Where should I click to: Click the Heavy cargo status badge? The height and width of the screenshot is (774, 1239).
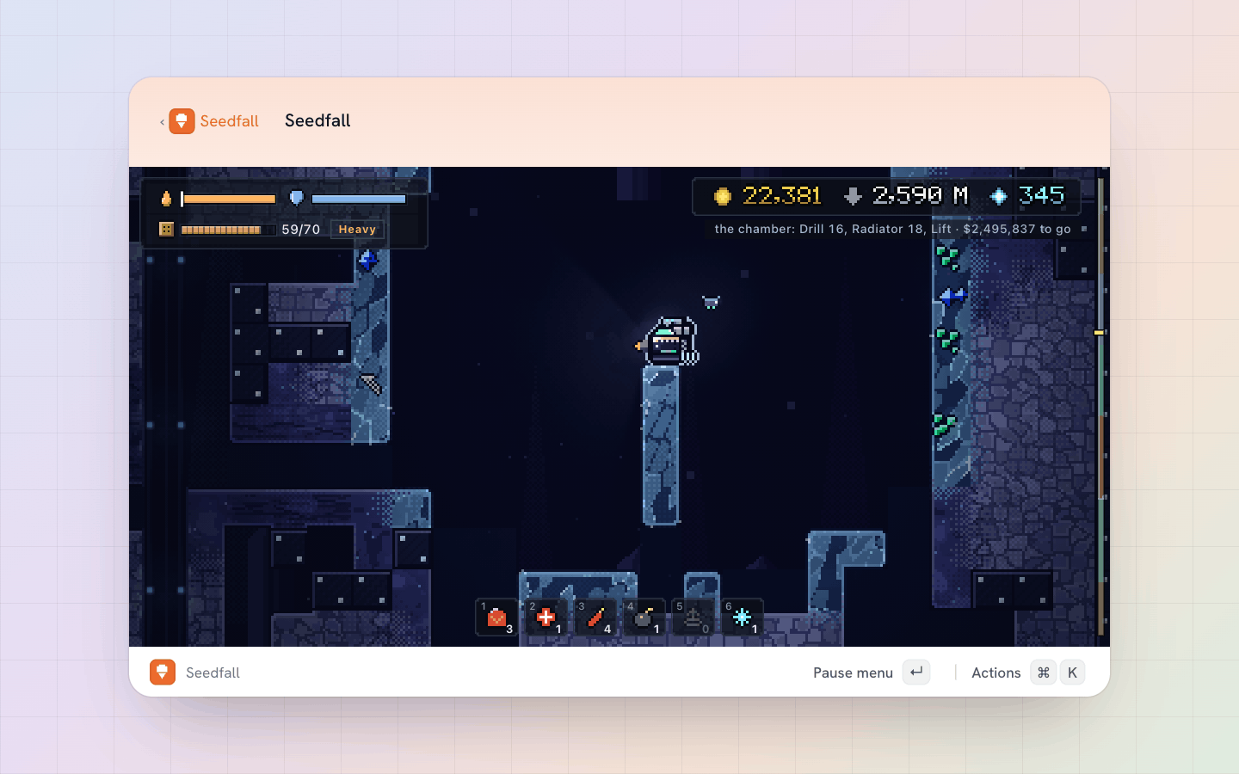coord(357,229)
